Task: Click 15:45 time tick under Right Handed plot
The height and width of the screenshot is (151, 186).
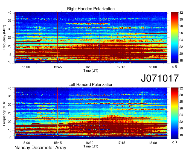Action: (58, 67)
